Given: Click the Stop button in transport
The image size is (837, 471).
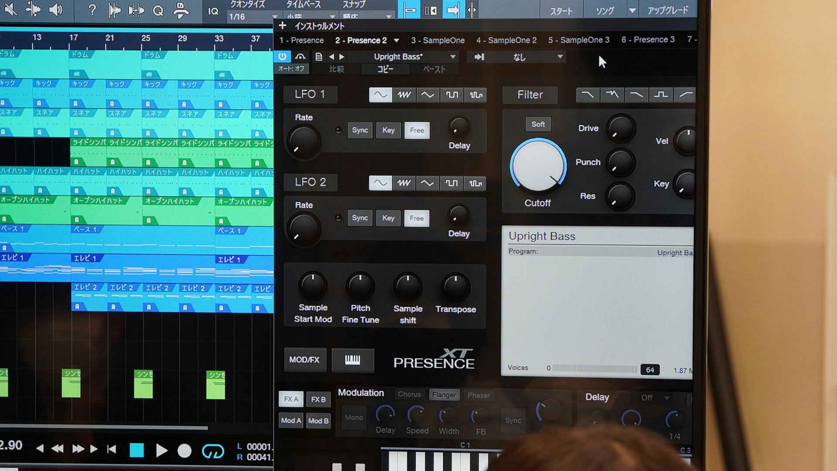Looking at the screenshot, I should (137, 450).
